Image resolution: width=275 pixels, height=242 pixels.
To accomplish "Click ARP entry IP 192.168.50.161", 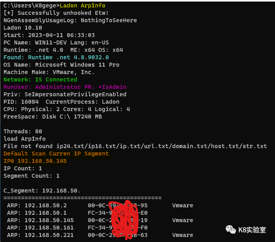I will (x=49, y=228).
